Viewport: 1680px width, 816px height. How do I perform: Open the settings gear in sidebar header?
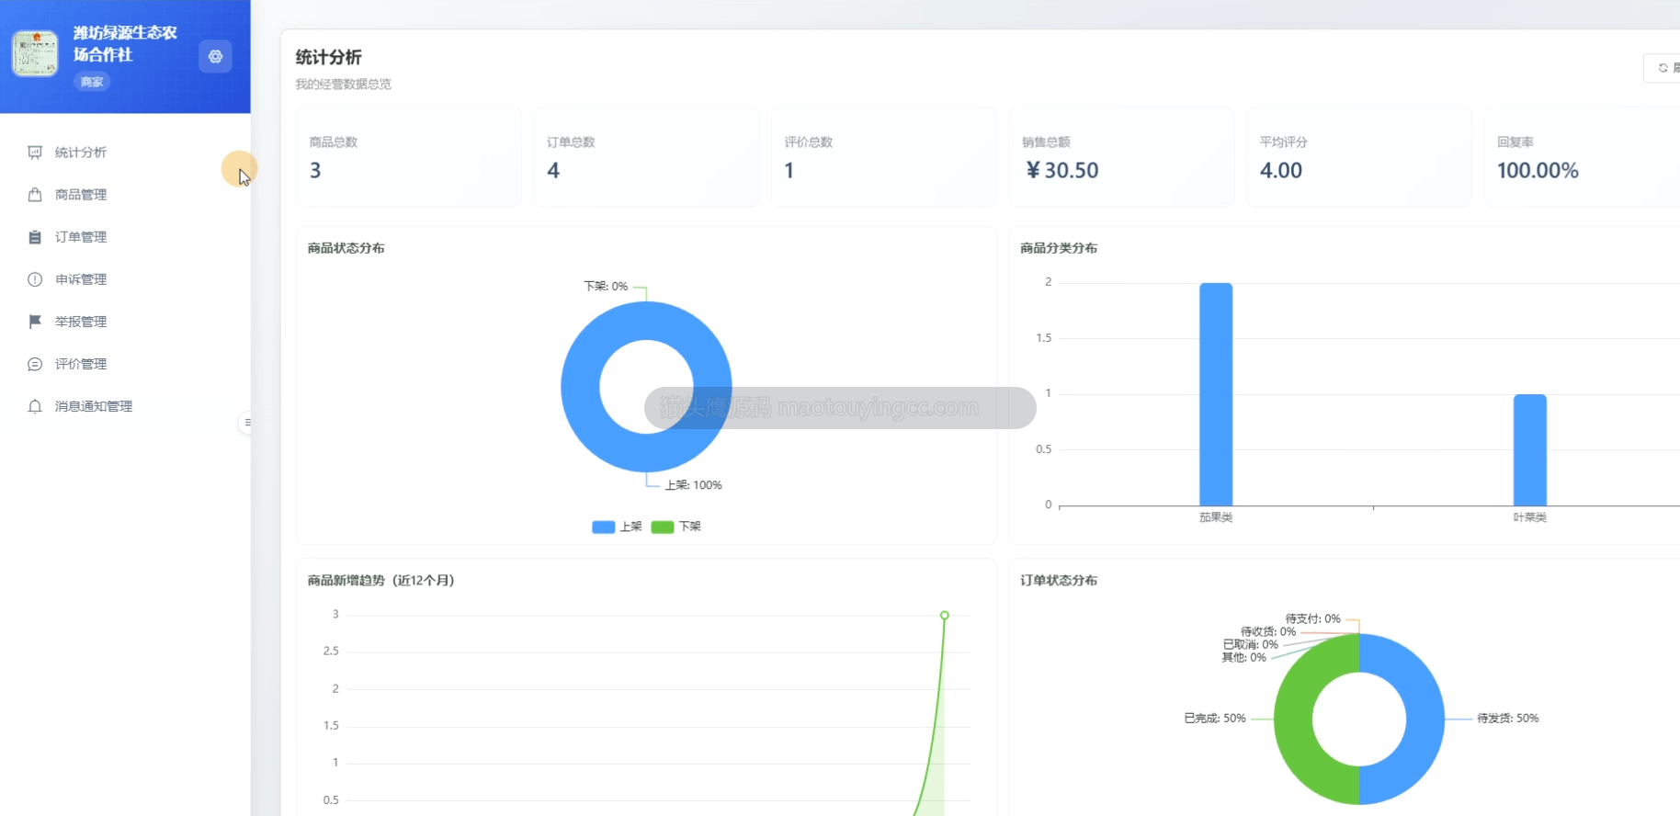pyautogui.click(x=215, y=56)
